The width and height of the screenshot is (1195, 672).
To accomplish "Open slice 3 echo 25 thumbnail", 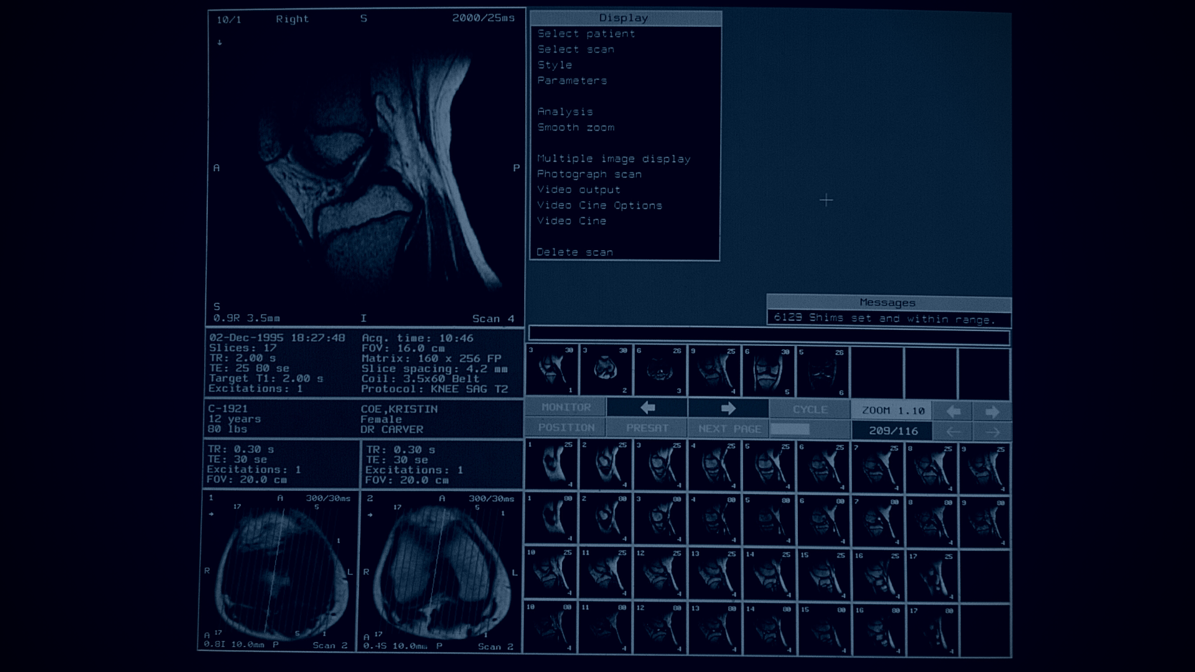I will point(660,466).
